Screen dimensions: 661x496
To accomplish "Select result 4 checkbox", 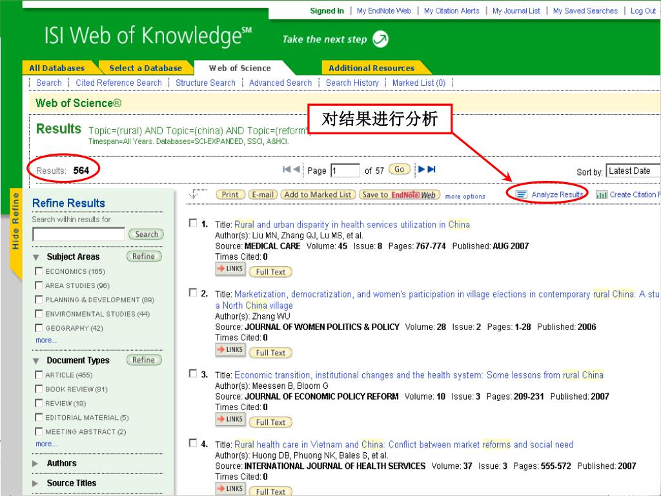I will click(x=193, y=443).
